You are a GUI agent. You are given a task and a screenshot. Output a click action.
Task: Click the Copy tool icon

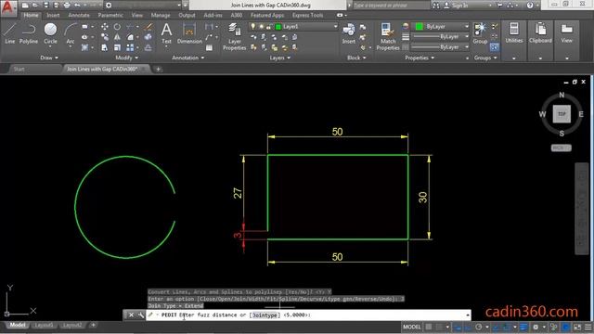pos(105,37)
